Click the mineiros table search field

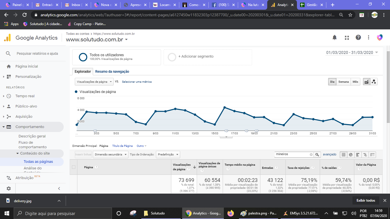click(x=291, y=155)
